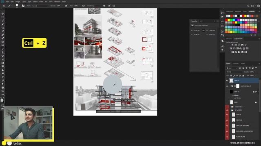Select the Horizontal Type tool
The width and height of the screenshot is (261, 146).
point(3,77)
